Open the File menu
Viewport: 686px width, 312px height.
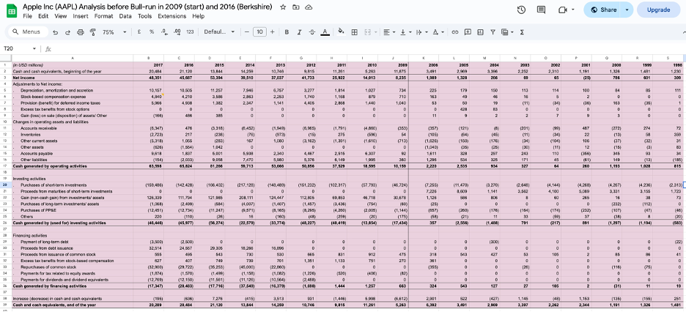28,16
